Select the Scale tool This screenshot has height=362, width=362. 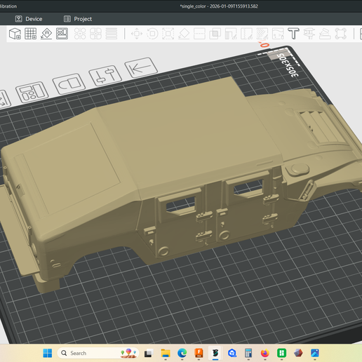pyautogui.click(x=168, y=34)
